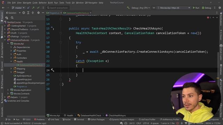Open the master branch dropdown
Viewport: 223px width, 125px height.
point(18,8)
